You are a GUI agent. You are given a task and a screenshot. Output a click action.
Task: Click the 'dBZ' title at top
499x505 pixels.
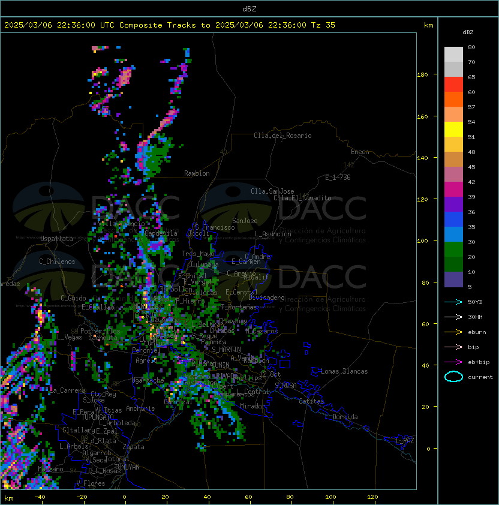click(249, 9)
